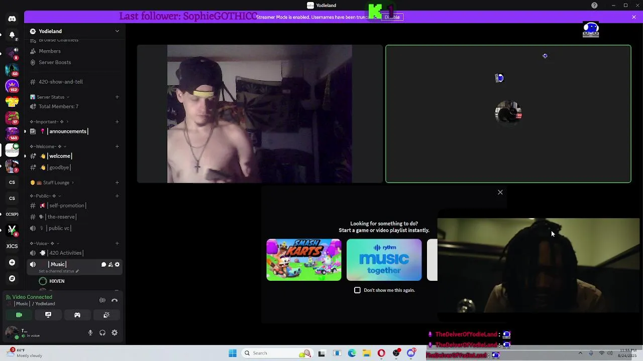Screen dimensions: 643x361
Task: Open Music channel edit settings gear
Action: point(118,265)
